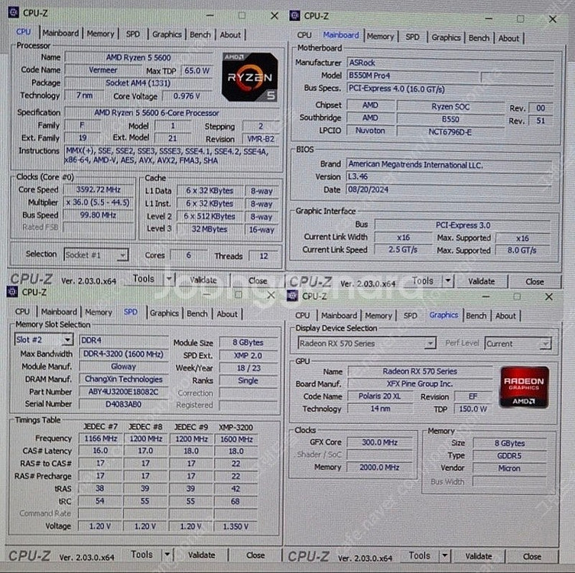This screenshot has width=575, height=573.
Task: Click the Core Speed 3592.72 MHz value
Action: [99, 189]
